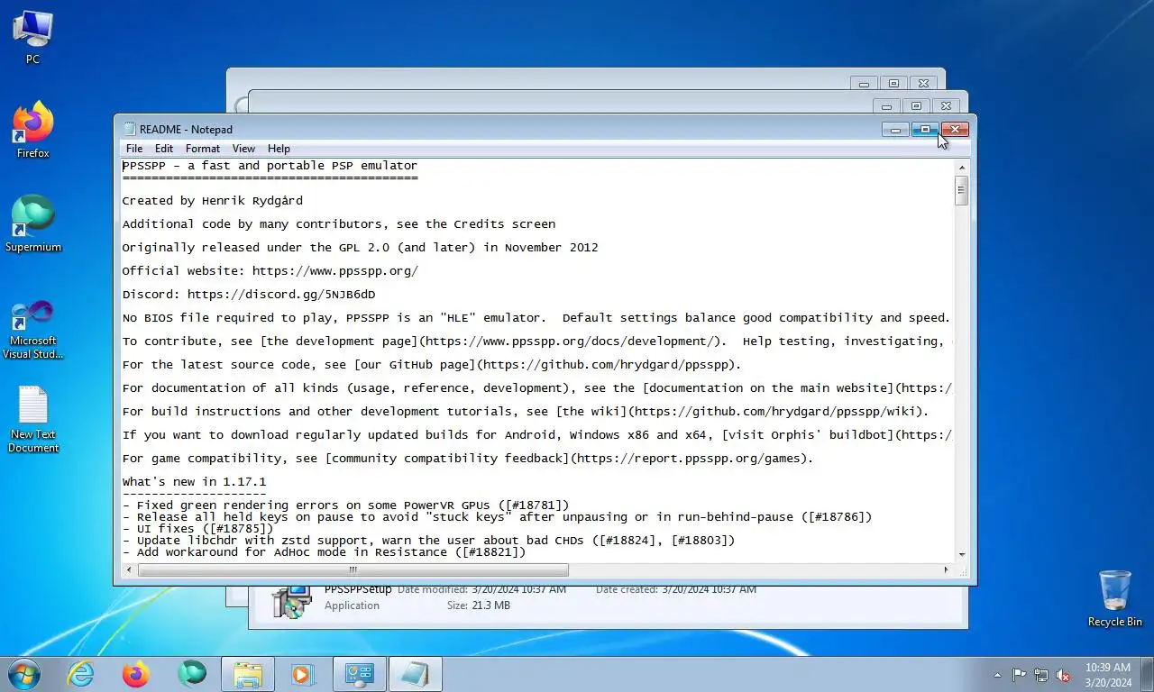1154x692 pixels.
Task: Click the Discord invite URL line
Action: (x=249, y=295)
